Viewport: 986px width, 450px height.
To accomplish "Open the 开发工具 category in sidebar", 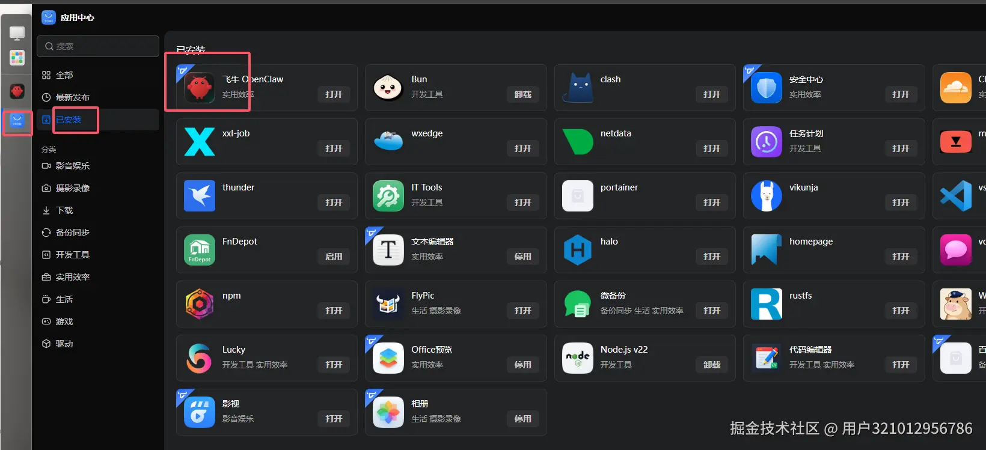I will point(98,255).
